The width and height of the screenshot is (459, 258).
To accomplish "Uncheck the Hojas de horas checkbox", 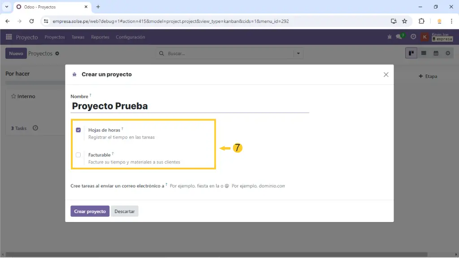I will click(78, 130).
